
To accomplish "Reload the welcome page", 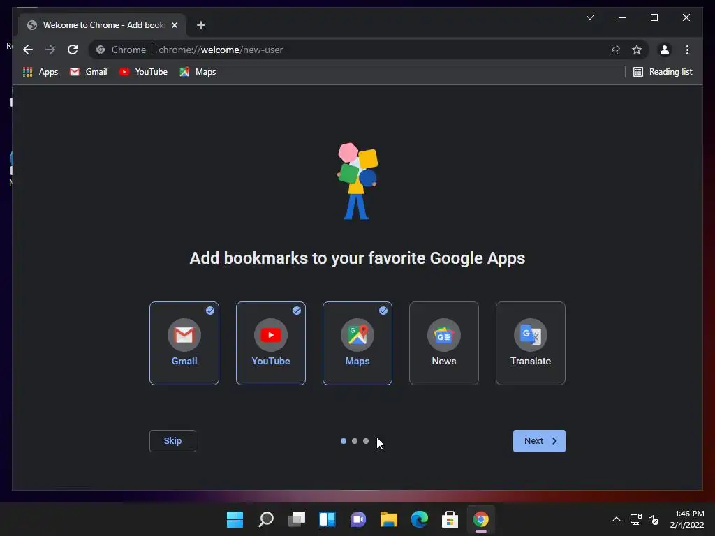I will (x=73, y=50).
